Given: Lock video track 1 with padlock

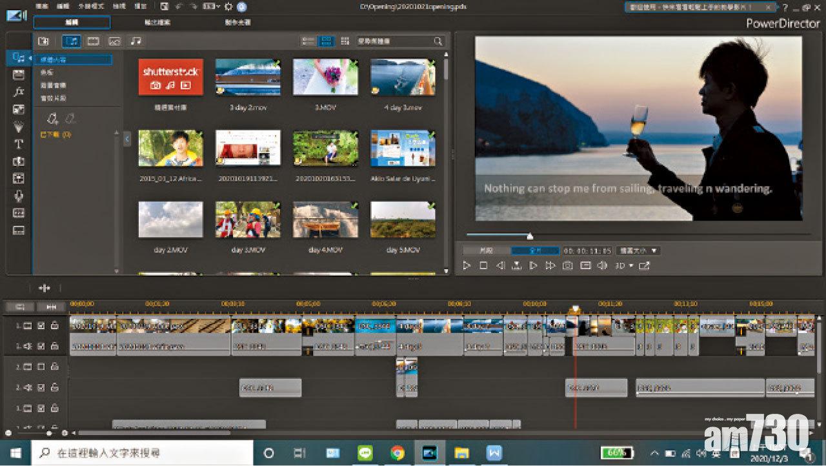Looking at the screenshot, I should coord(55,326).
